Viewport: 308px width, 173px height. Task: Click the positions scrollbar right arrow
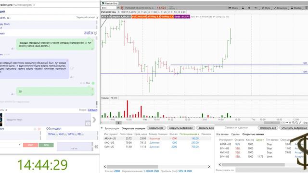(x=209, y=167)
